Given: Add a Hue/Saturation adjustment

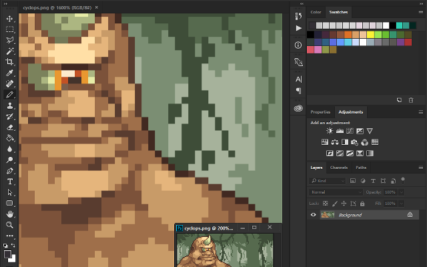Looking at the screenshot, I should [325, 142].
